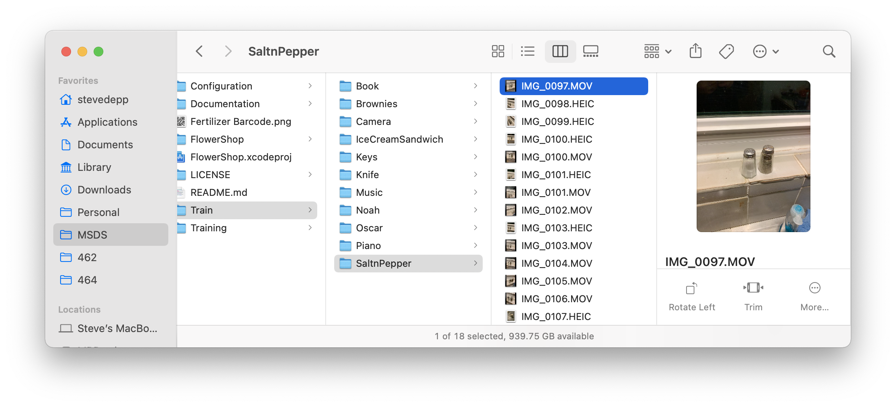Select IMG_0106.MOV file
Screen dimensions: 896x407
574,299
